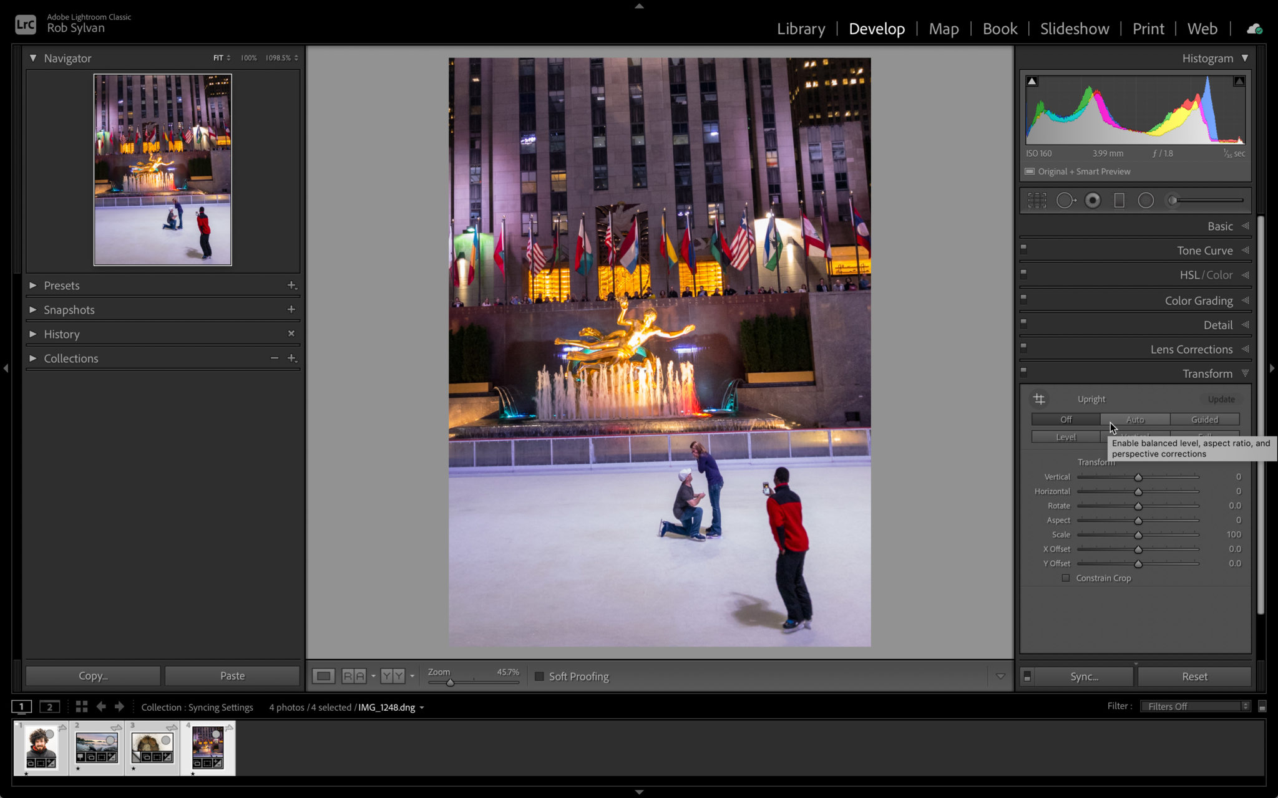Activate the Transform grid tool icon

click(x=1040, y=399)
